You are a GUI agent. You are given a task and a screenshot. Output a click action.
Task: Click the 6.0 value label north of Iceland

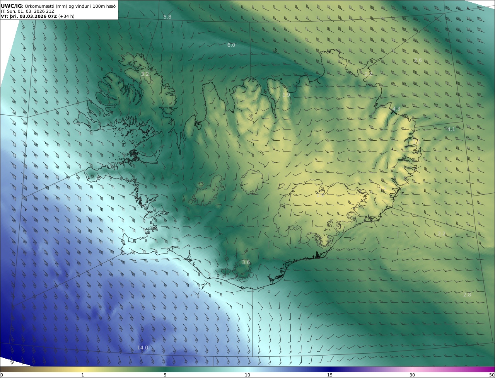coord(231,45)
